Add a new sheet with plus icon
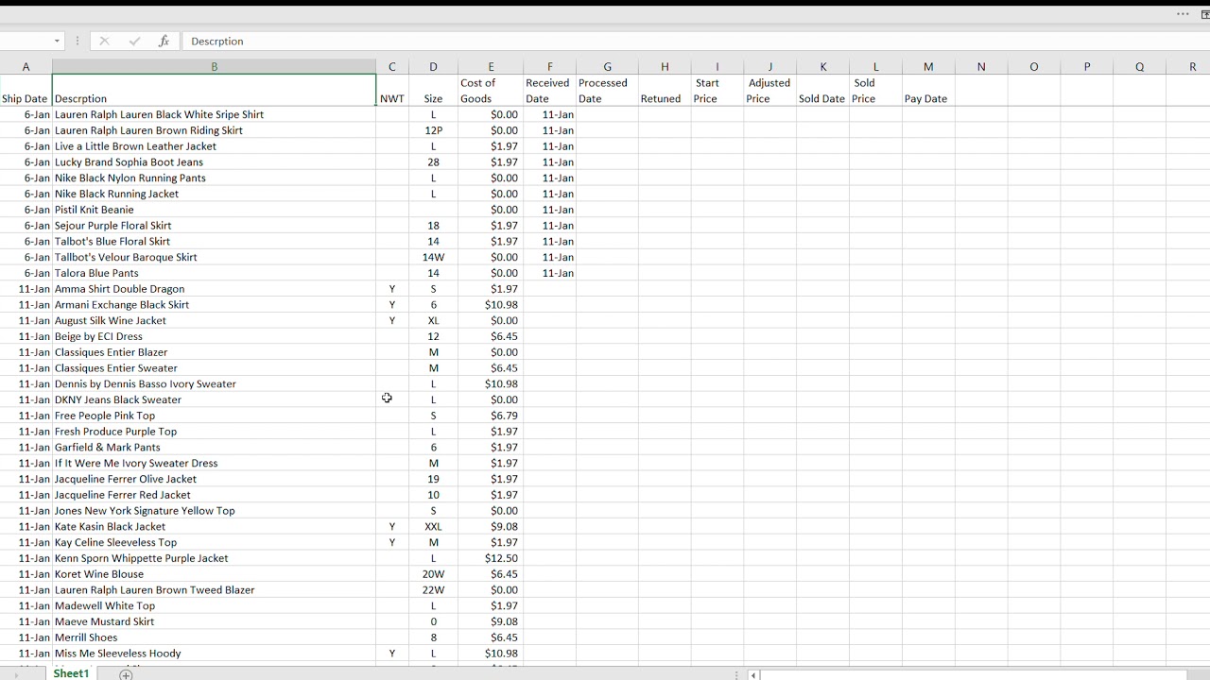Viewport: 1210px width, 680px height. 126,674
